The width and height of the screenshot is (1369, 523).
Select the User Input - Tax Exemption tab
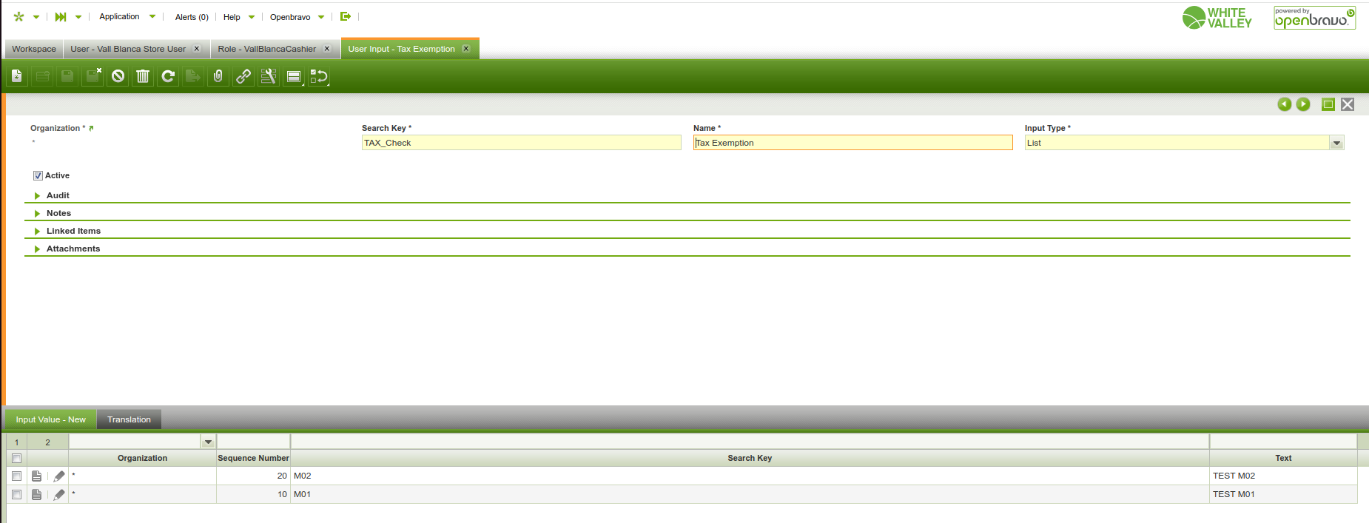pyautogui.click(x=401, y=49)
